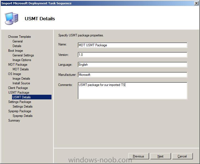
Task: Click the Version: label
Action: pos(64,55)
